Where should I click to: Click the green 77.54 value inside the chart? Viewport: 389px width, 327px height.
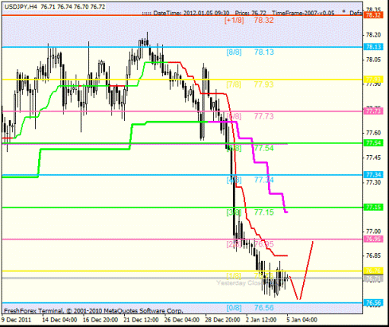264,148
